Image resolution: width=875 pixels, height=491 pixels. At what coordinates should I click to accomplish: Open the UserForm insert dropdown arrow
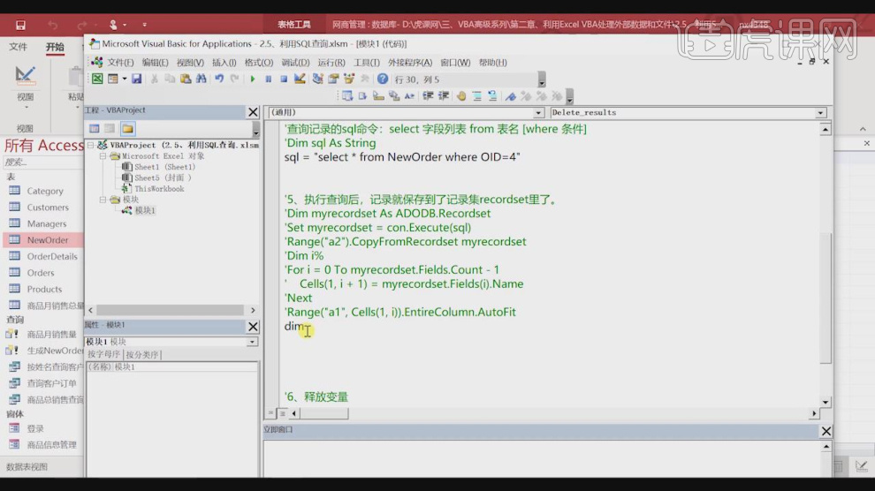tap(125, 79)
